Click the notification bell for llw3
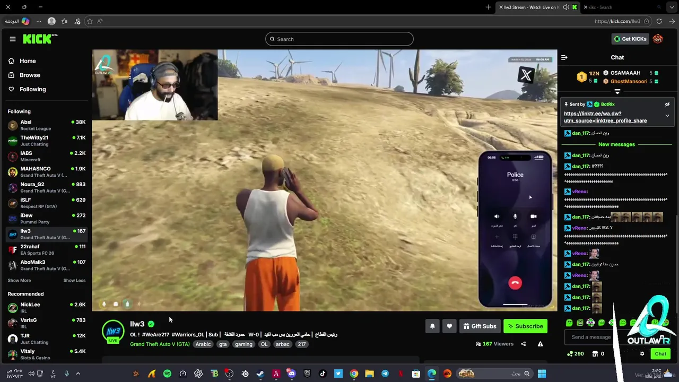Image resolution: width=679 pixels, height=382 pixels. (x=432, y=326)
